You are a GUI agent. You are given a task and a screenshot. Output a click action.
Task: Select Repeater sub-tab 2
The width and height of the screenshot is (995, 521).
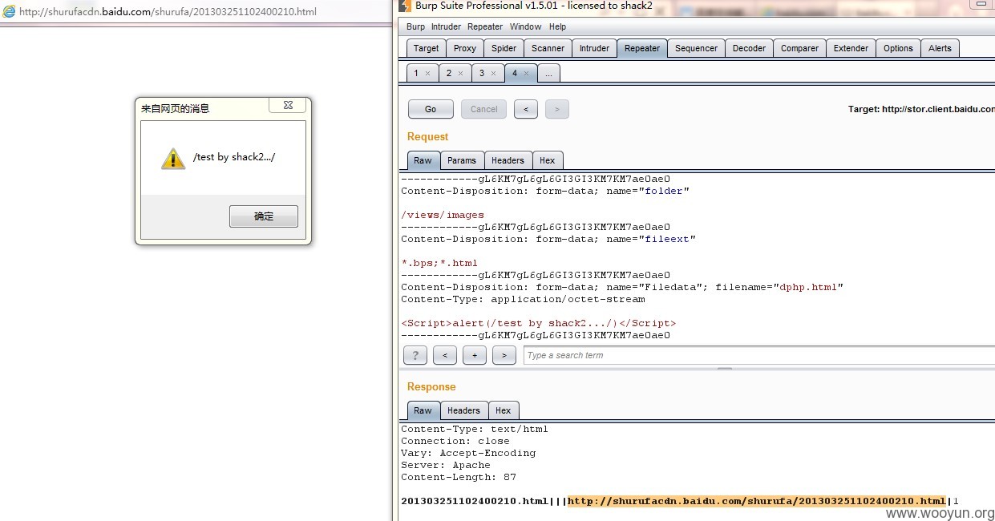point(449,73)
